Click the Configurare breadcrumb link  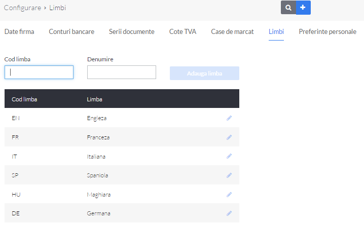[22, 8]
